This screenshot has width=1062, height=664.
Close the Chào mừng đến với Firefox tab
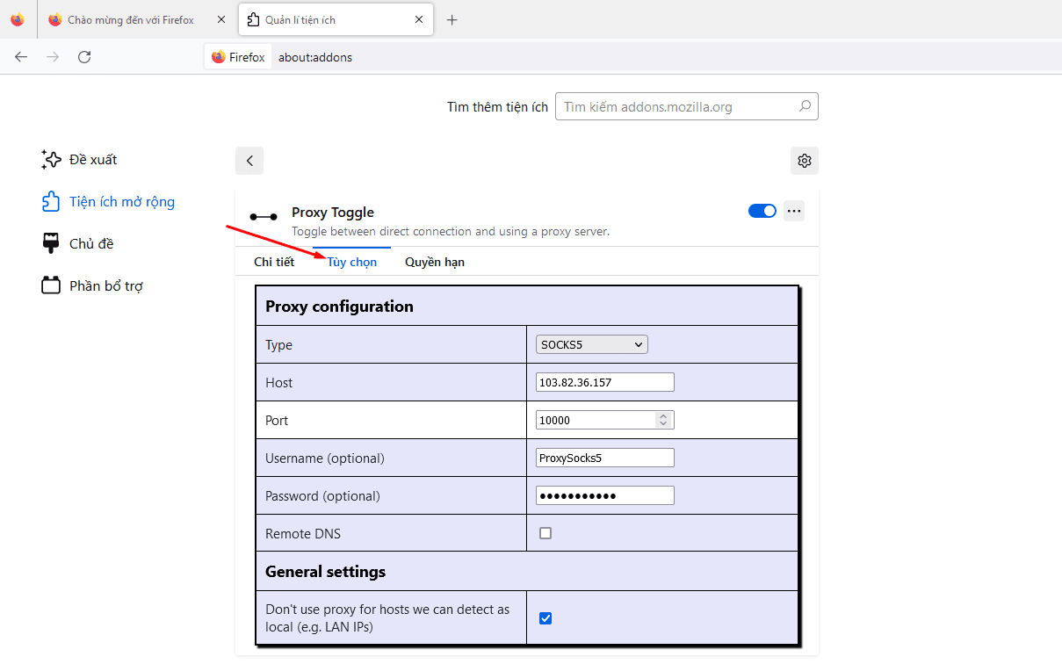coord(221,19)
